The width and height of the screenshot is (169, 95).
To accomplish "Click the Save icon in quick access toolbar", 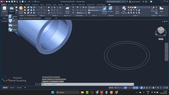I will click(x=12, y=2).
